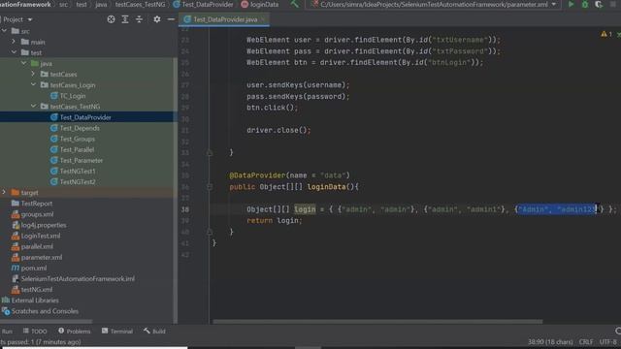Collapse the testCases_Login package
The image size is (621, 349).
33,84
